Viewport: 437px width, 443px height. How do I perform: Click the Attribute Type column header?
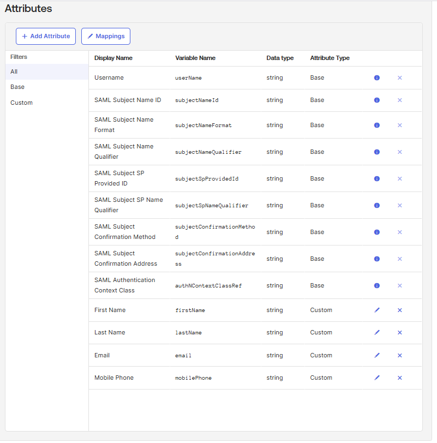tap(330, 58)
